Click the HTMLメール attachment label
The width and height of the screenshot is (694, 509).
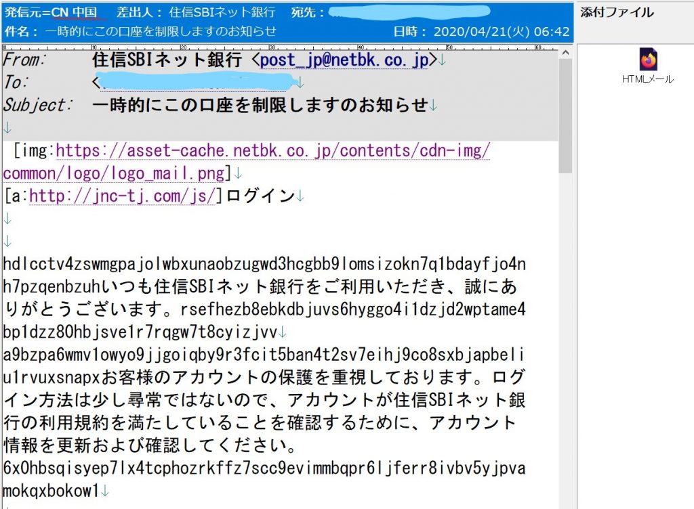(x=647, y=79)
